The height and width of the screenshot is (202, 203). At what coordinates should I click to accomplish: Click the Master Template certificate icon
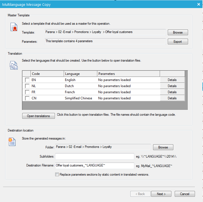tap(14, 27)
